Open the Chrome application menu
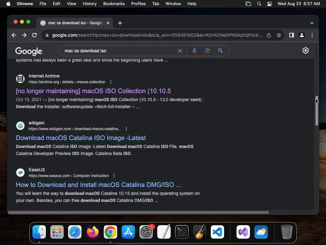 click(x=25, y=4)
